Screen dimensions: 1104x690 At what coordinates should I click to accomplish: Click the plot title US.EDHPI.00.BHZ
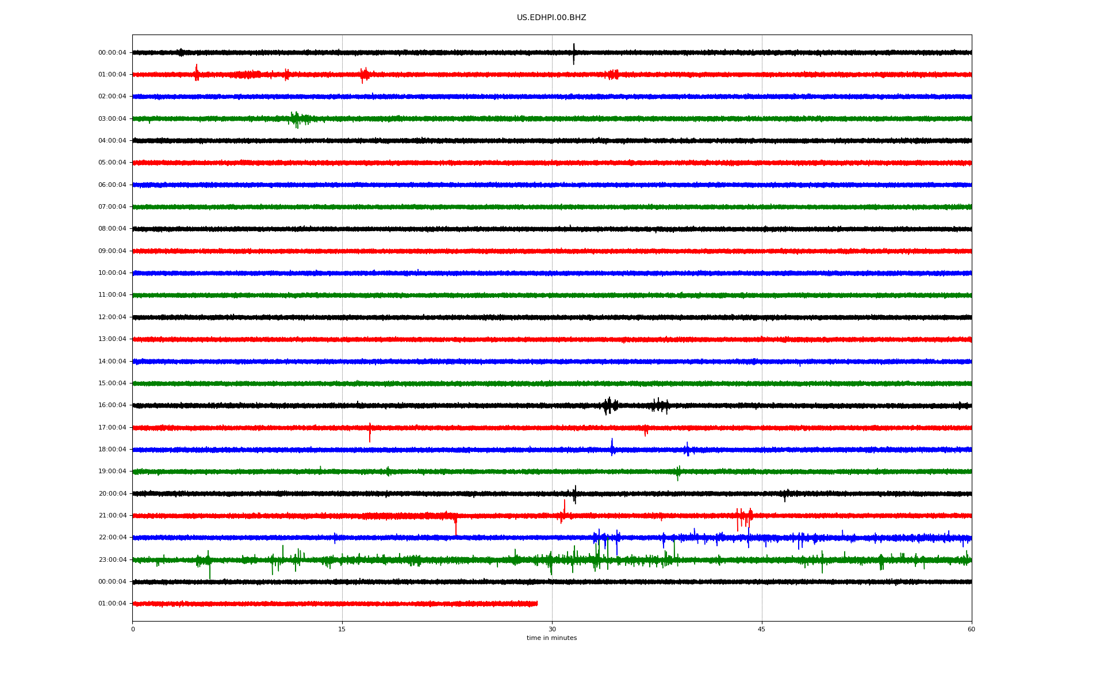click(551, 18)
